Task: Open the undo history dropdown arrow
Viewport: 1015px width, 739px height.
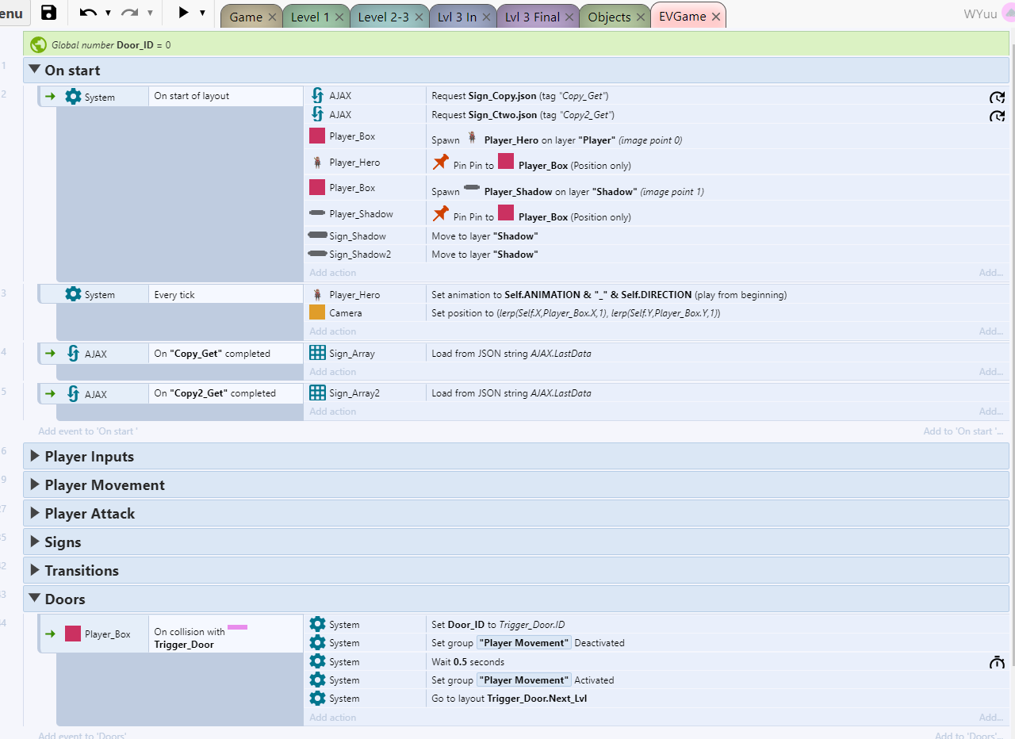Action: pos(108,13)
